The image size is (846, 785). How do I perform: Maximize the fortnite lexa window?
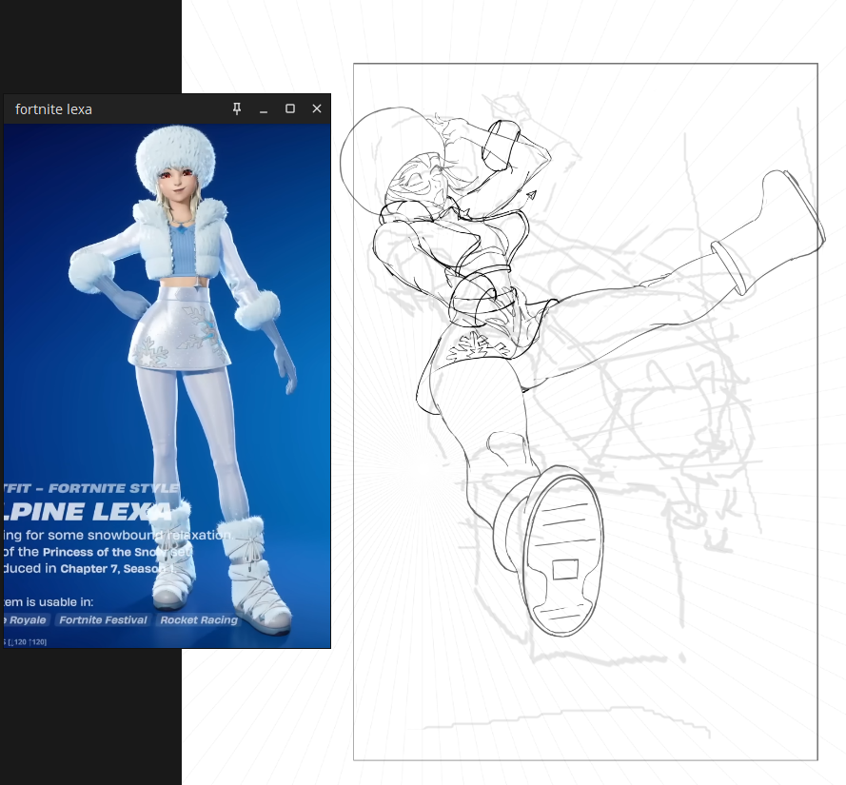pos(289,109)
